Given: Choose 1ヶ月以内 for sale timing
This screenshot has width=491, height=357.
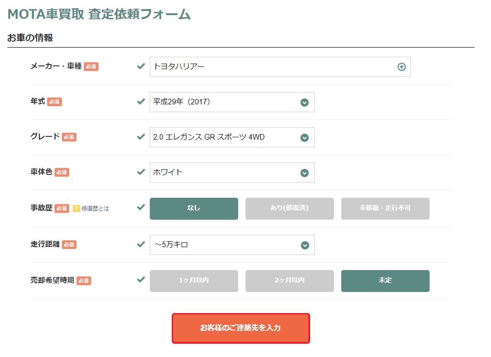Looking at the screenshot, I should point(194,281).
